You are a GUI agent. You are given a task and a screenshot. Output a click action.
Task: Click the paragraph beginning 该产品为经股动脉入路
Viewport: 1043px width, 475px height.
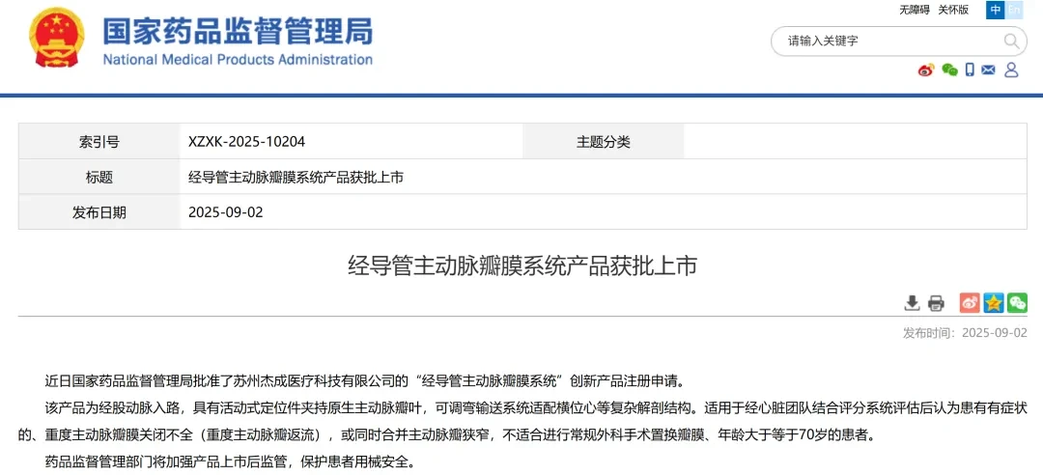tap(522, 422)
